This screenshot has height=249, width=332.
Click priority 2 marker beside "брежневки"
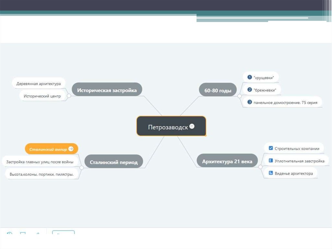point(249,90)
